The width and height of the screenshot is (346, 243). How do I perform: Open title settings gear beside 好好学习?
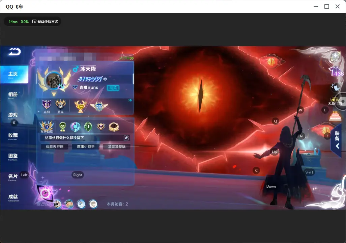pyautogui.click(x=105, y=79)
